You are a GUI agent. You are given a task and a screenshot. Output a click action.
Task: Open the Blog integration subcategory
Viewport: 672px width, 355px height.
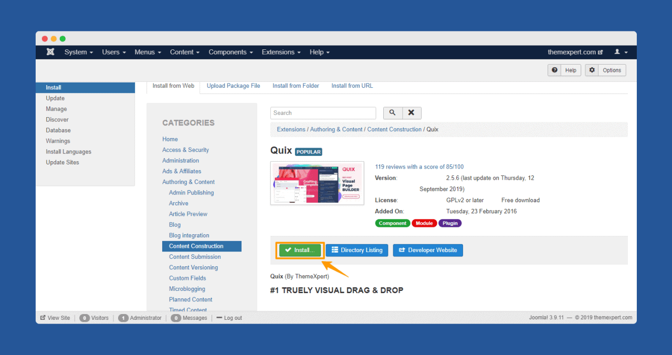click(x=189, y=235)
